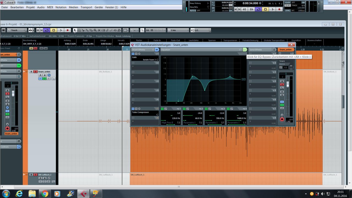The image size is (352, 198).
Task: Toggle power of Gate insert slot
Action: [x=133, y=54]
